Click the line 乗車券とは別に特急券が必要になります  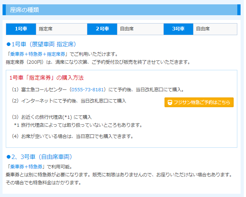pyautogui.click(x=119, y=175)
